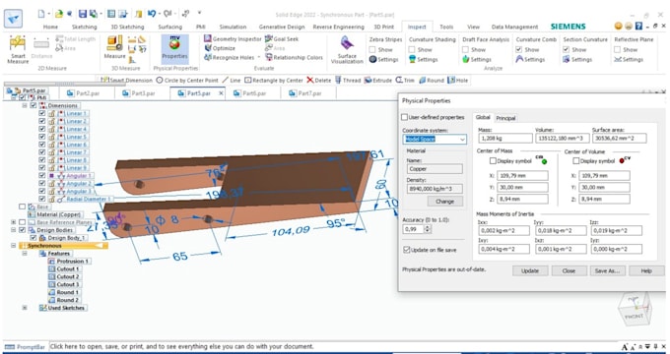Select the Hole tool
Screen dimensions: 670x354
pos(457,81)
